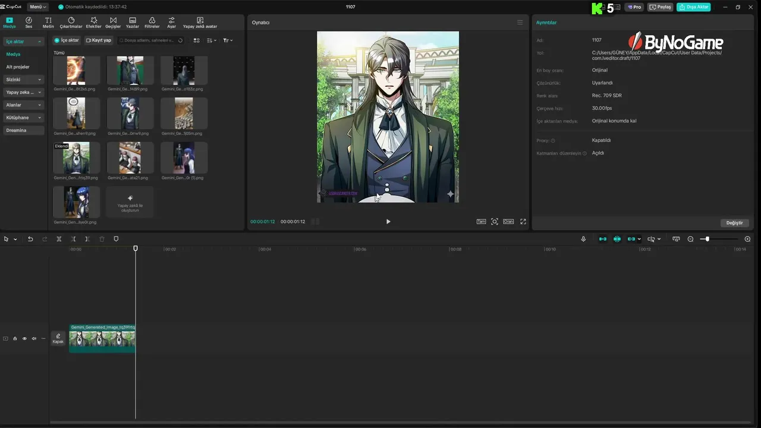The width and height of the screenshot is (761, 428).
Task: Expand the Sizinki sidebar section
Action: 24,79
